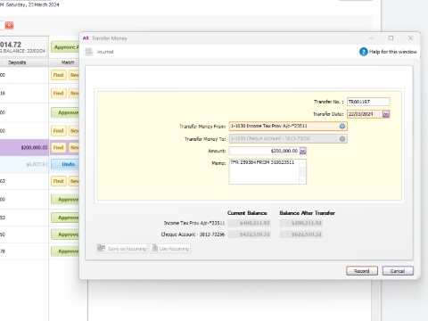Click Cheque Account current balance $422,510.32
This screenshot has height=321, width=428.
[250, 235]
